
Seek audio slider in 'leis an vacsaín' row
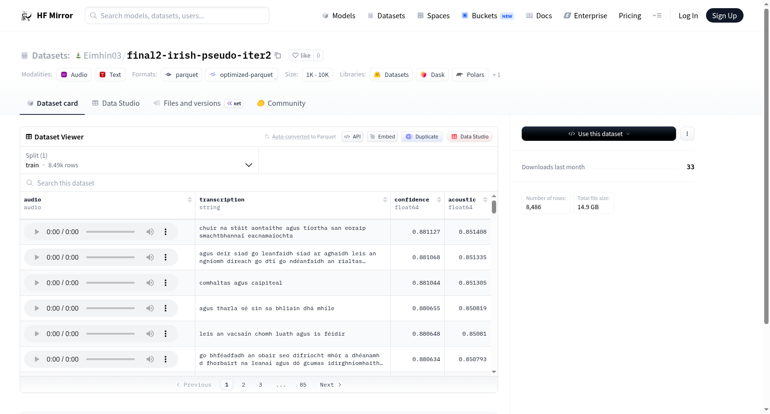tap(110, 334)
